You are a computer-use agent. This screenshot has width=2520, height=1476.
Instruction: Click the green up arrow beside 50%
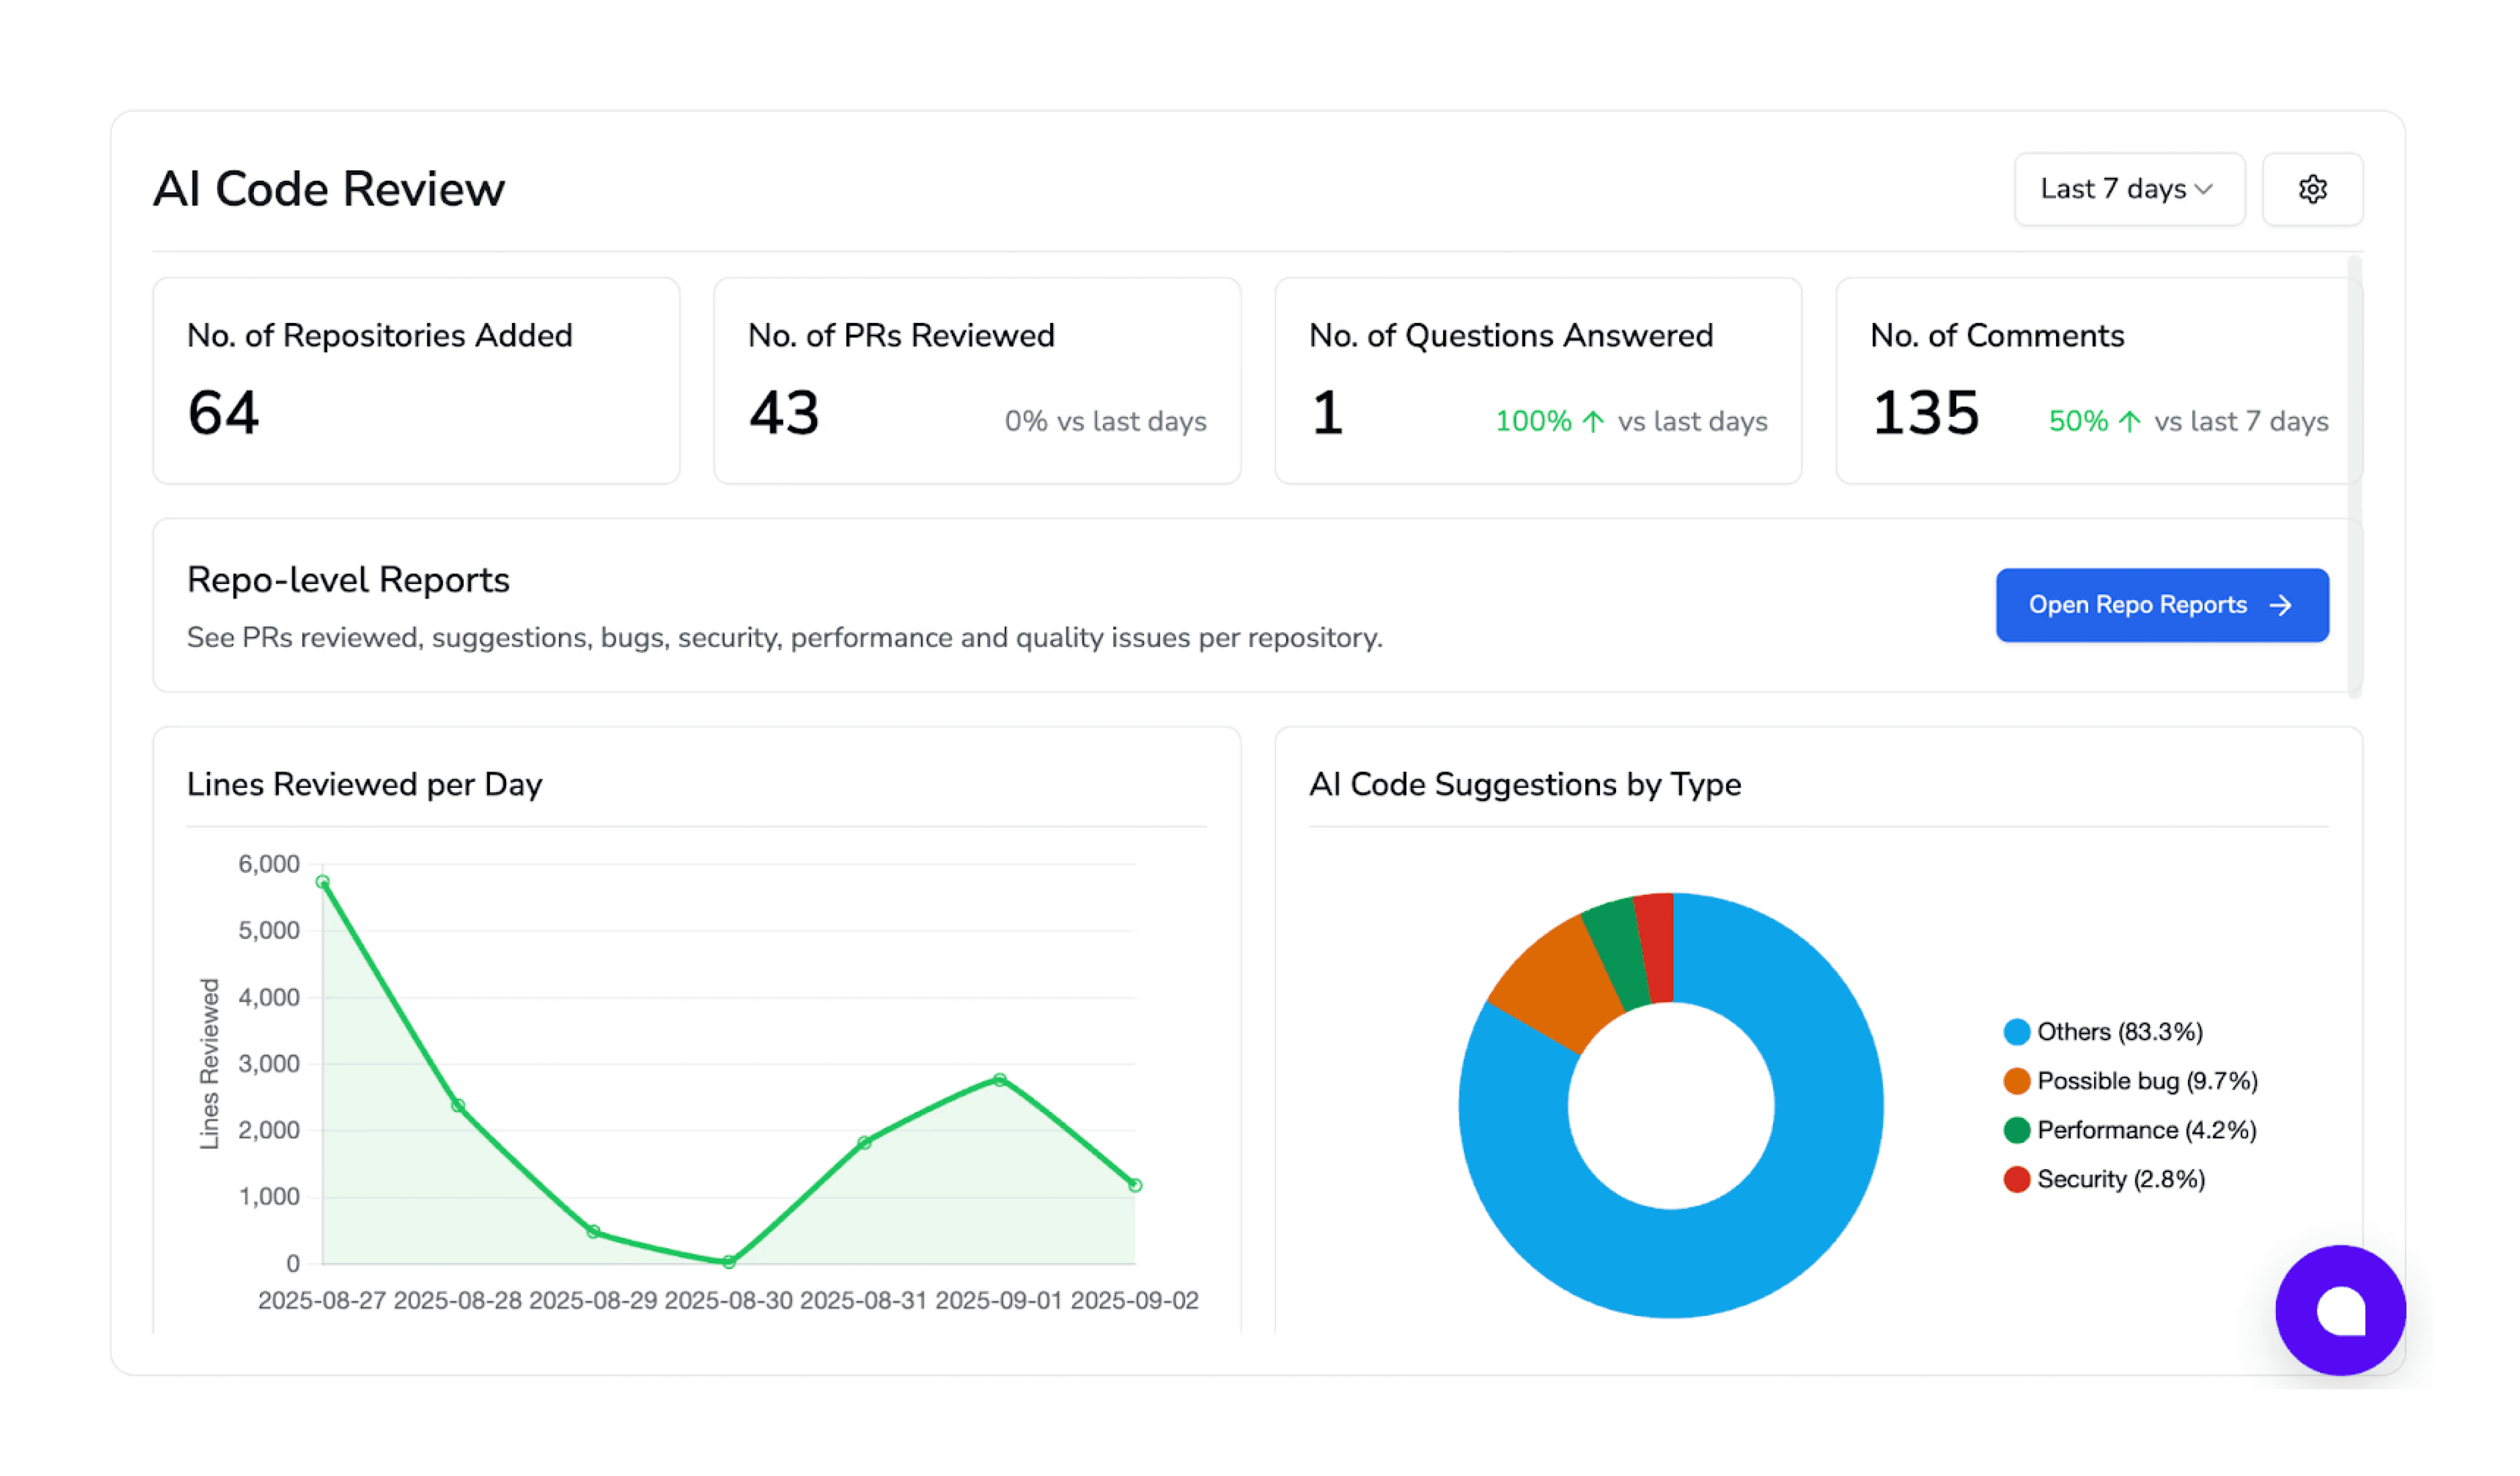[x=2130, y=421]
